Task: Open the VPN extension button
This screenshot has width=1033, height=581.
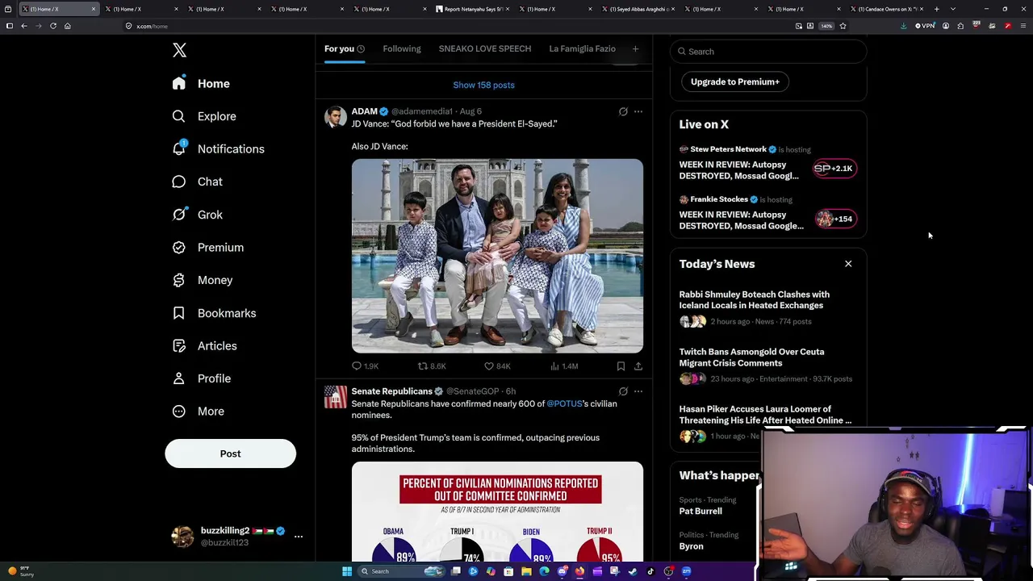Action: [x=926, y=26]
